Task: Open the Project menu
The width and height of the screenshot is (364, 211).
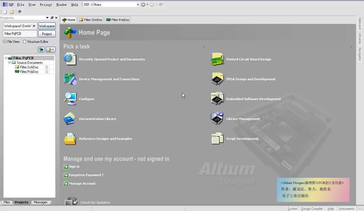Action: pos(46,5)
